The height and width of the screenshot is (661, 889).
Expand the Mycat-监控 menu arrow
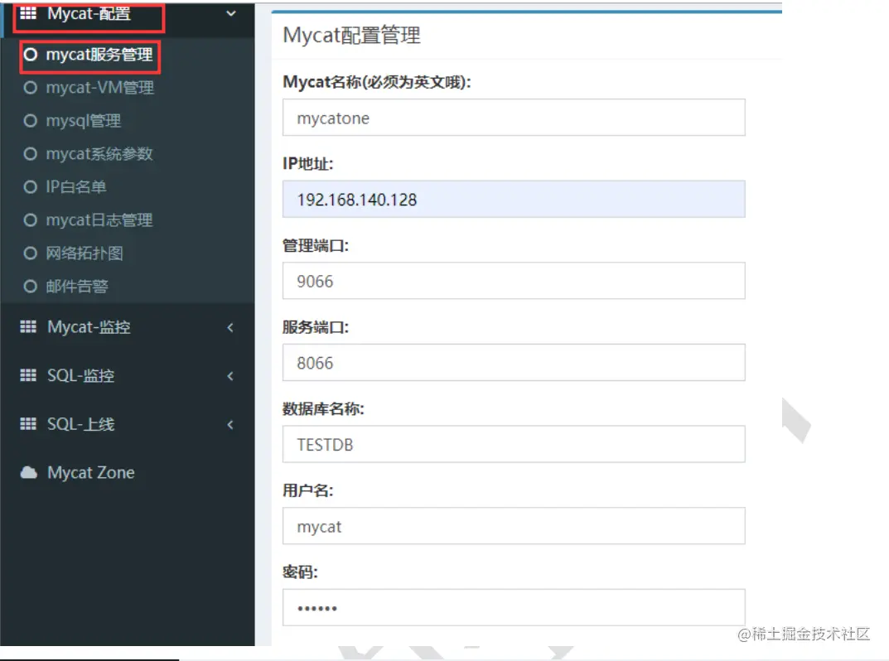click(230, 327)
